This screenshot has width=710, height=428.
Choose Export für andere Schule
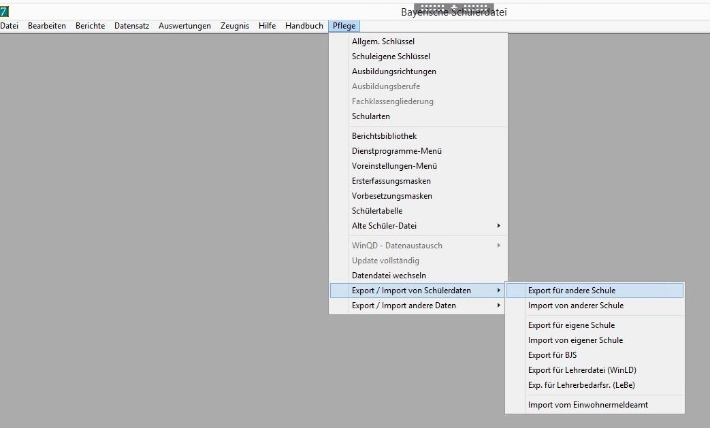(x=594, y=291)
